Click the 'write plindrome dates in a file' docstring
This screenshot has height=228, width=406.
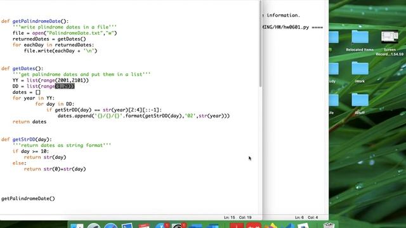pyautogui.click(x=65, y=27)
